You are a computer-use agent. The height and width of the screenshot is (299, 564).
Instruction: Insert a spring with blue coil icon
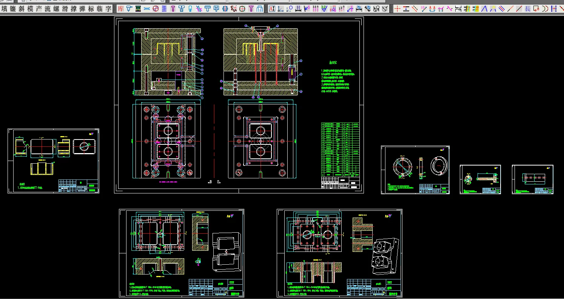coord(165,9)
